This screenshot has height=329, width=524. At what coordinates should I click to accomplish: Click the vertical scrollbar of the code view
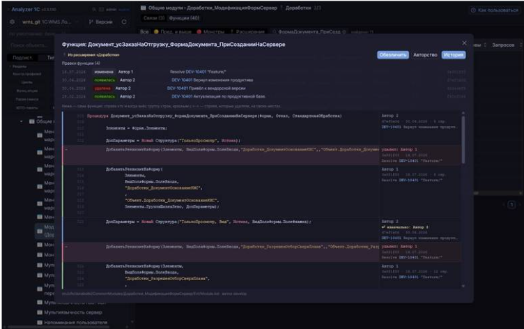pos(463,139)
